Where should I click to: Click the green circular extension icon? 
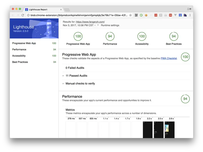[141, 15]
